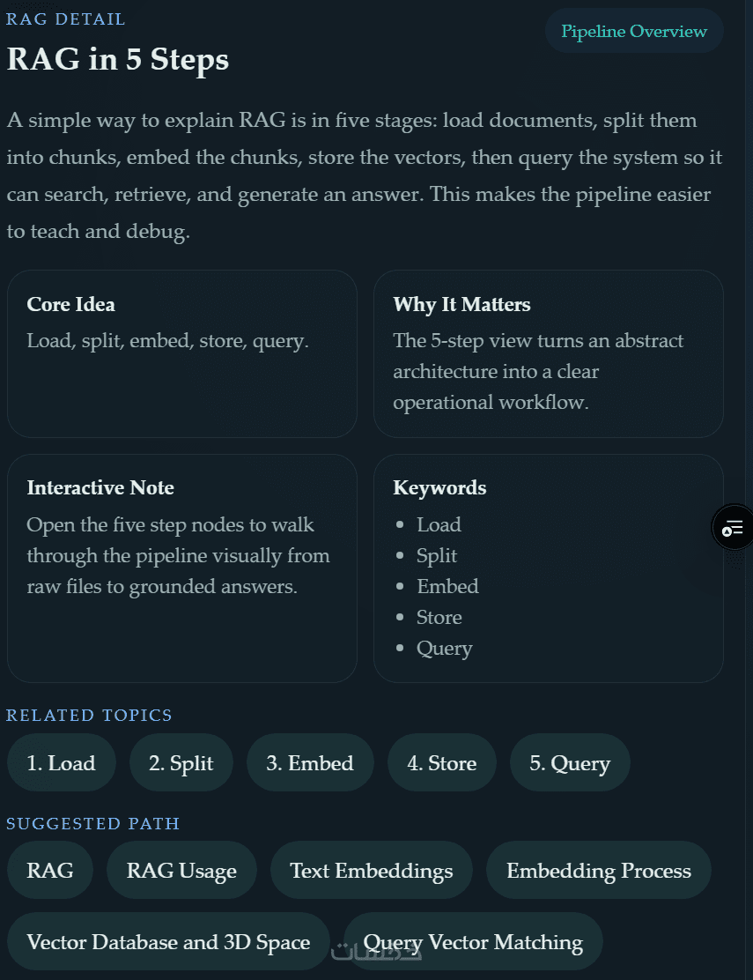Jump to the "5. Query" step
Image resolution: width=753 pixels, height=980 pixels.
click(x=570, y=763)
